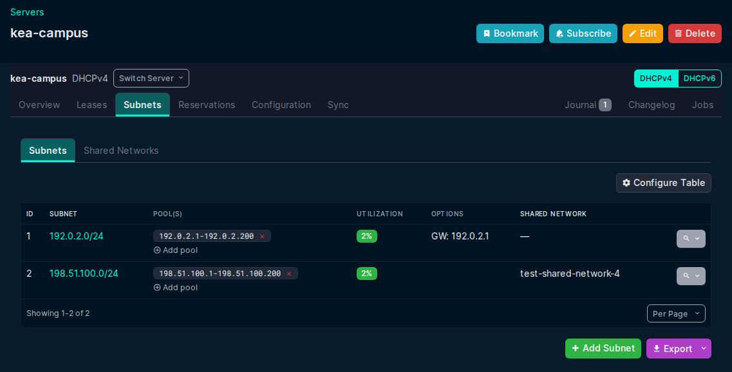Click pool badge 192.0.2.1-192.0.2.200

(x=212, y=236)
